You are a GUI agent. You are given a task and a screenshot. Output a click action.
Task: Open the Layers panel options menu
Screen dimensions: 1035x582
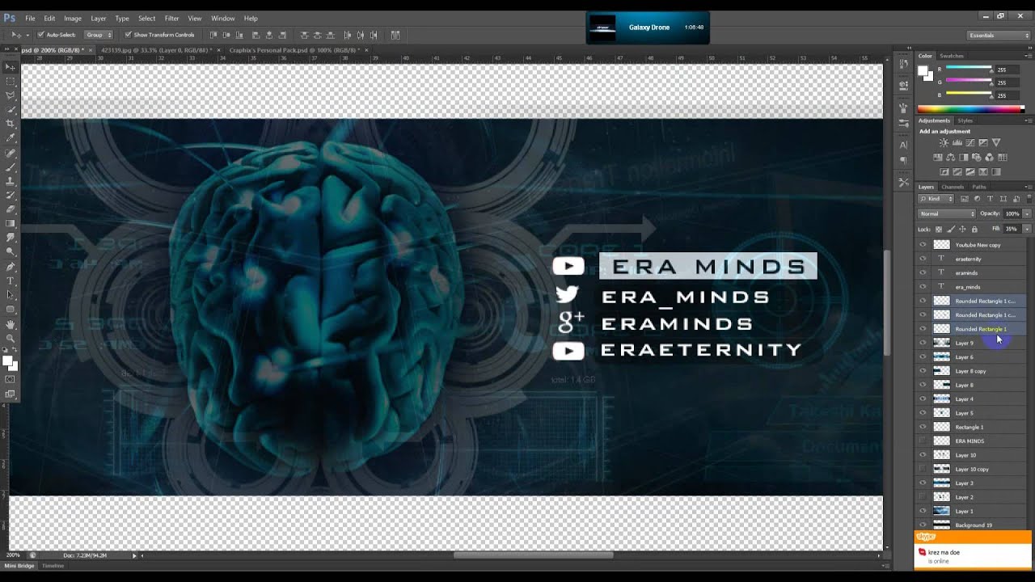(x=1029, y=187)
